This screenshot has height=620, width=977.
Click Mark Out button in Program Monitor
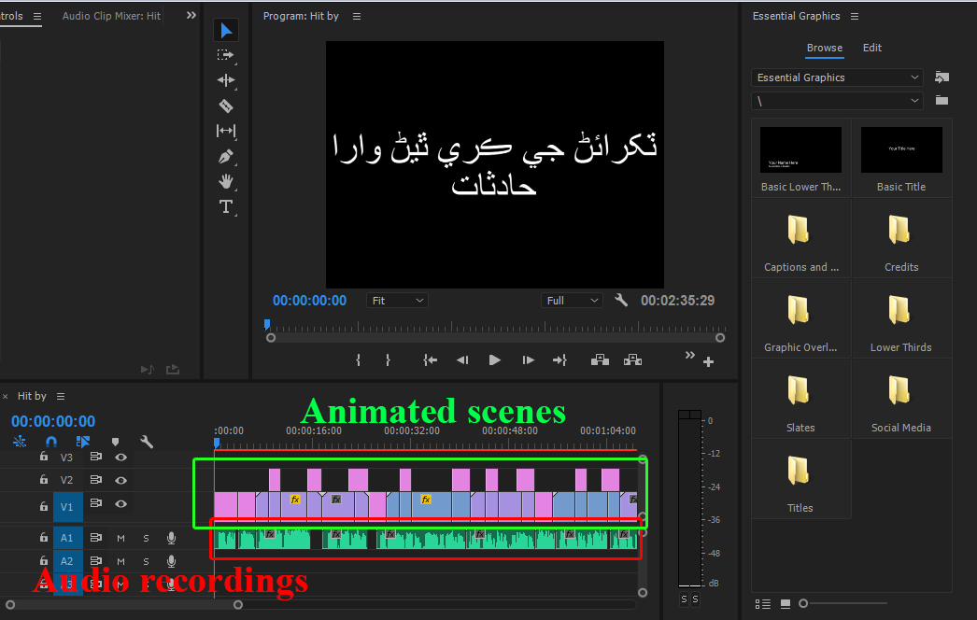click(388, 360)
